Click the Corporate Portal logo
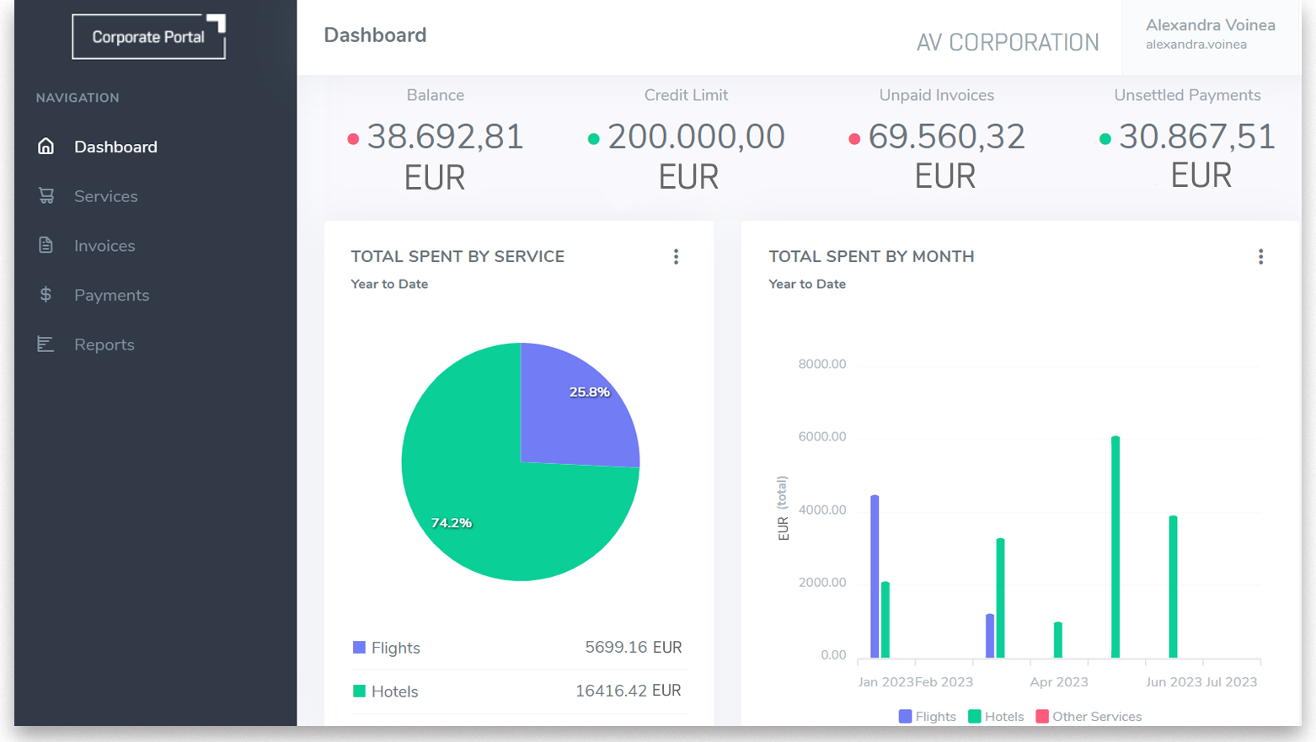Image resolution: width=1316 pixels, height=742 pixels. [x=149, y=36]
